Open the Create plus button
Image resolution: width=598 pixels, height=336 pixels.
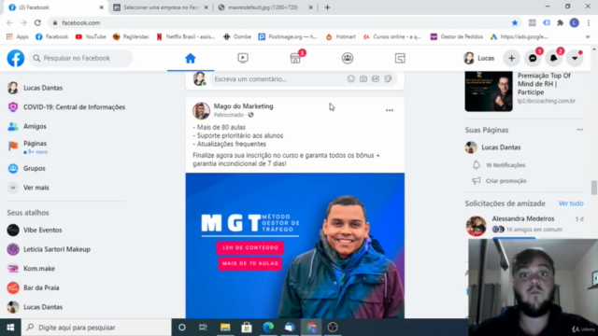511,58
